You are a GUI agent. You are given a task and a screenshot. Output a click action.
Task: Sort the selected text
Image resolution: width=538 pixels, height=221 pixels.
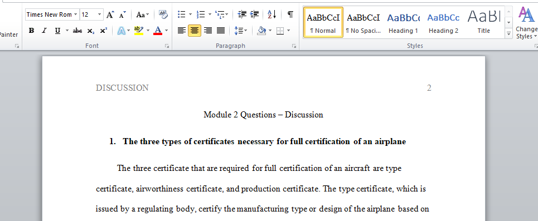(272, 14)
